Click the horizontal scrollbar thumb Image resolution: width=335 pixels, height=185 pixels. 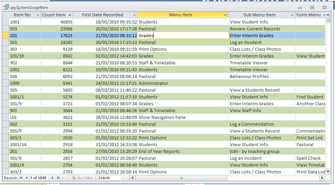pos(181,178)
